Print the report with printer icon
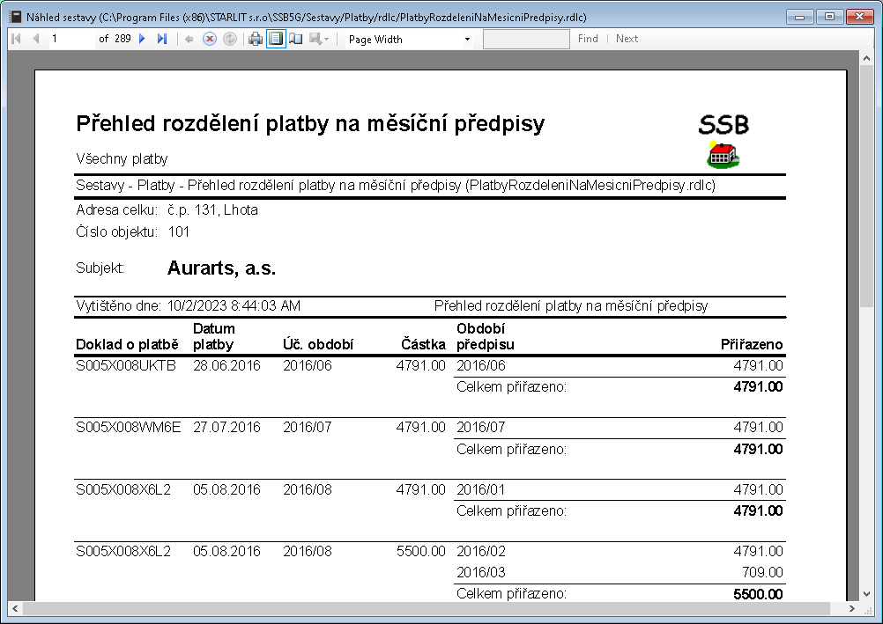This screenshot has height=624, width=883. click(x=256, y=39)
